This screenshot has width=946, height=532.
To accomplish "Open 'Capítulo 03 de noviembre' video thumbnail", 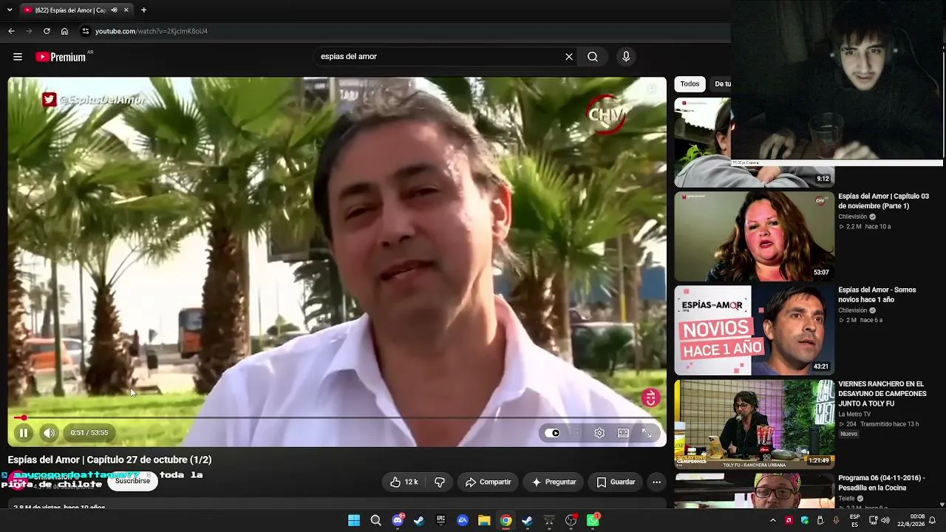I will point(754,236).
